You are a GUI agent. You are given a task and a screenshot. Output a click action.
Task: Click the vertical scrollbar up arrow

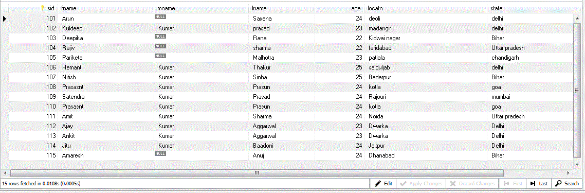point(577,17)
